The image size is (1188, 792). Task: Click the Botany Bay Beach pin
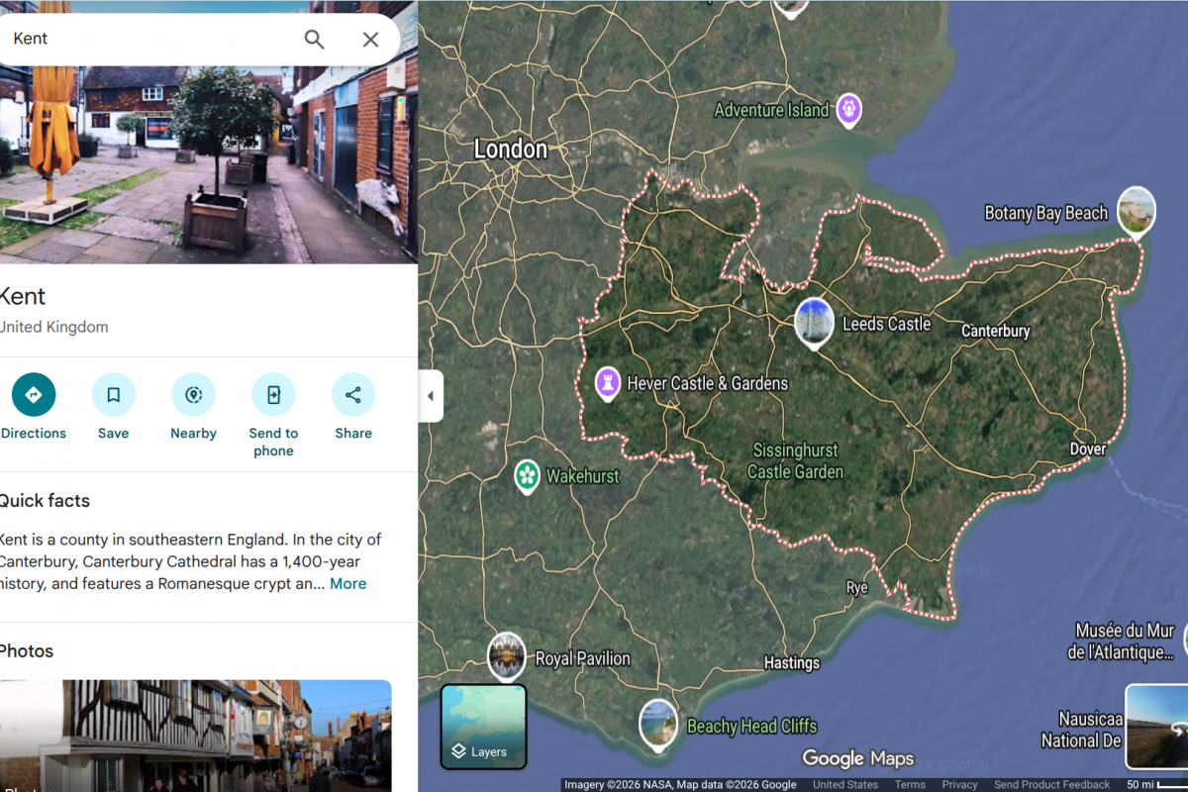point(1136,210)
